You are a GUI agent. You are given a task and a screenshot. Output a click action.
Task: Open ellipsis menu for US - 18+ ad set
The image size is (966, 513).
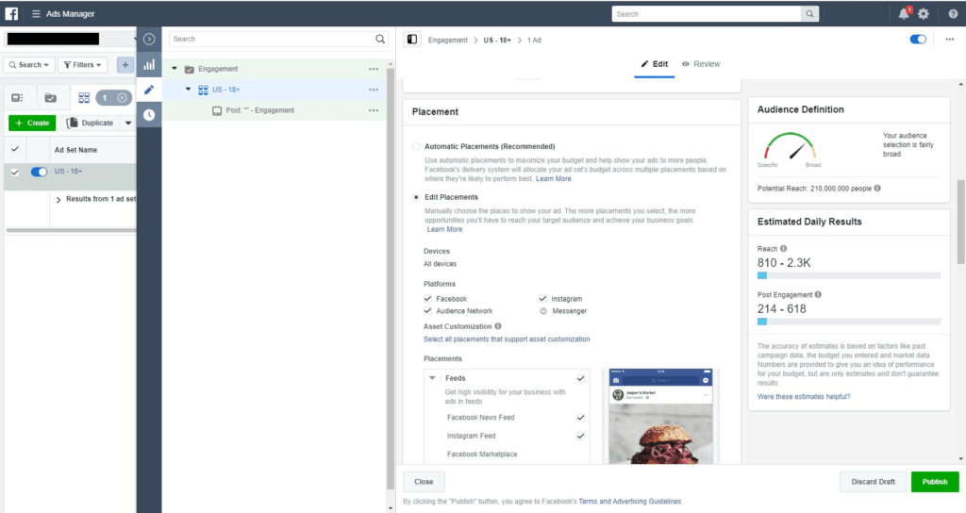pos(374,90)
